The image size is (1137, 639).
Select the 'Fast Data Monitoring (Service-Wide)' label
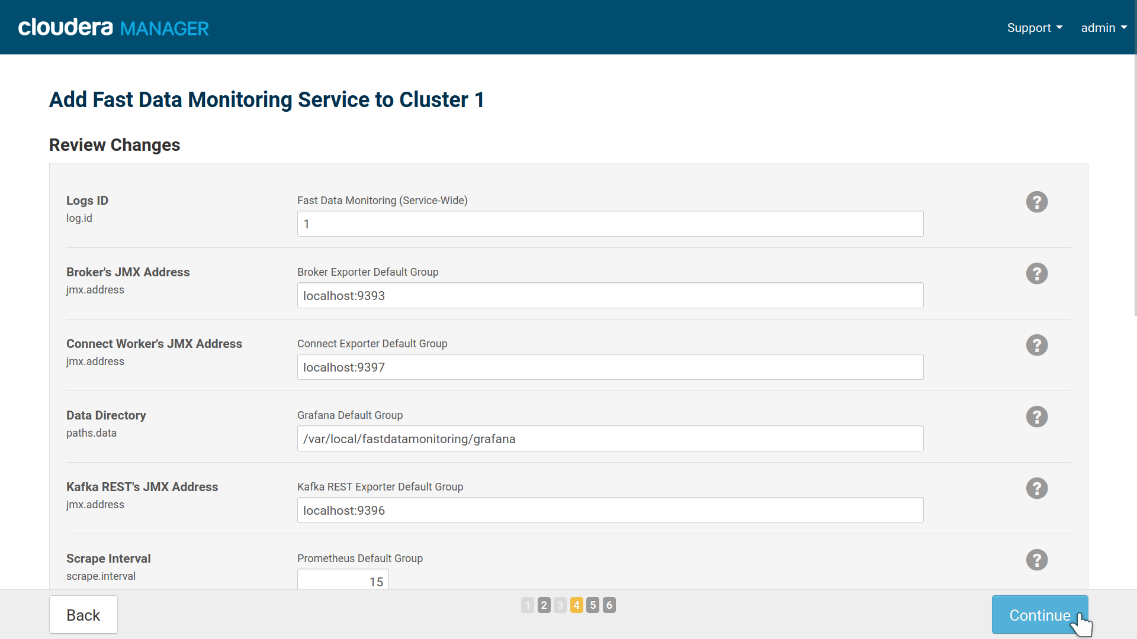(382, 201)
